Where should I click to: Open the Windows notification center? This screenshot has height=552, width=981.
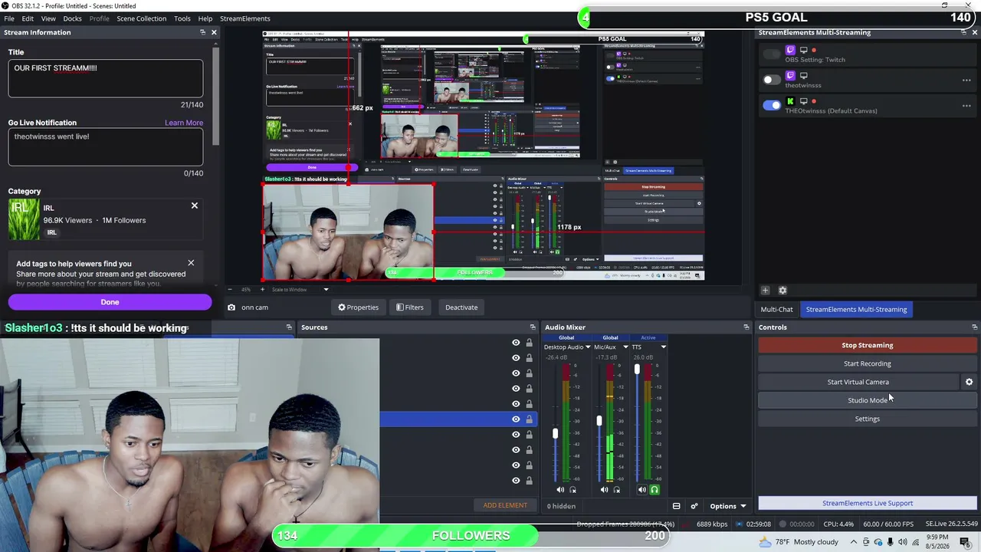point(965,542)
